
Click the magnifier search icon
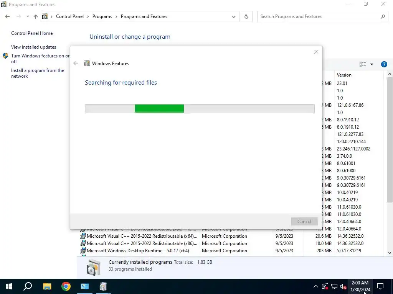(x=383, y=16)
